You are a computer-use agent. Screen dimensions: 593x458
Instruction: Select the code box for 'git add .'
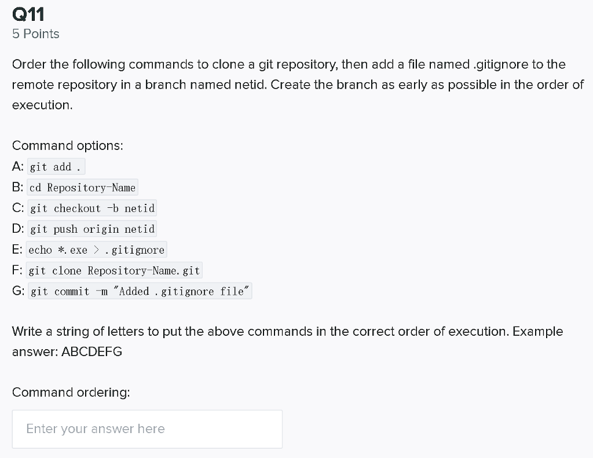pyautogui.click(x=56, y=167)
